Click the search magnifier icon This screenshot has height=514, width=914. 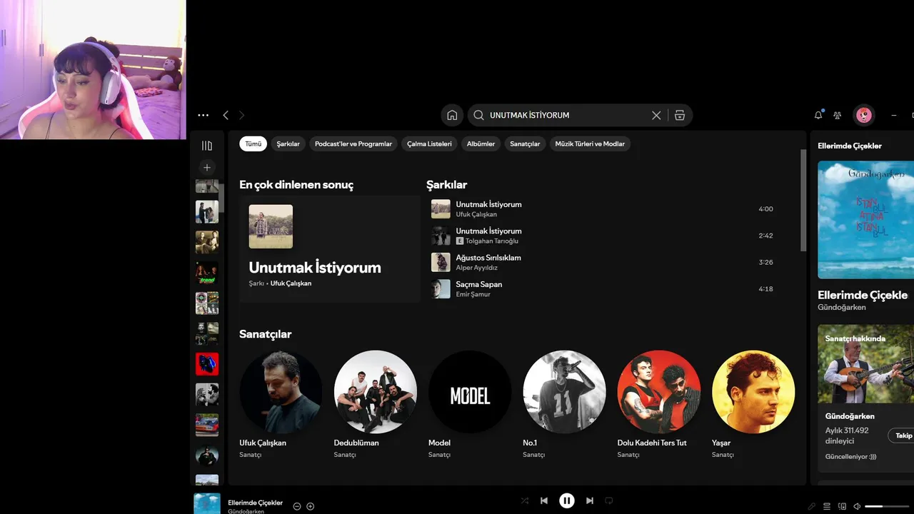click(479, 115)
